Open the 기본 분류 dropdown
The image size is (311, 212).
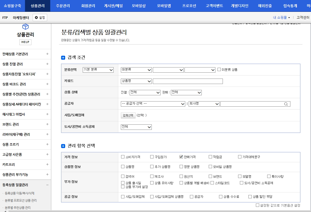coord(98,70)
